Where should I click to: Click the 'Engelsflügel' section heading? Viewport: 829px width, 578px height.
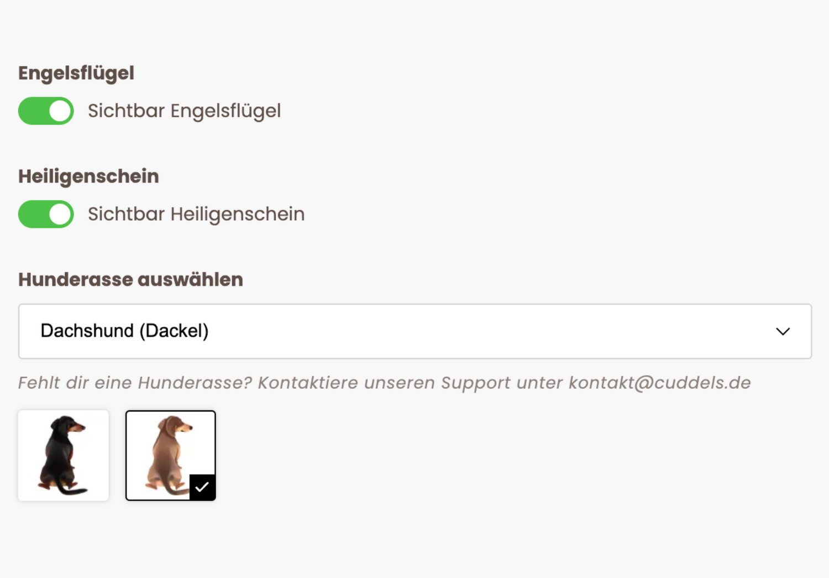coord(76,73)
